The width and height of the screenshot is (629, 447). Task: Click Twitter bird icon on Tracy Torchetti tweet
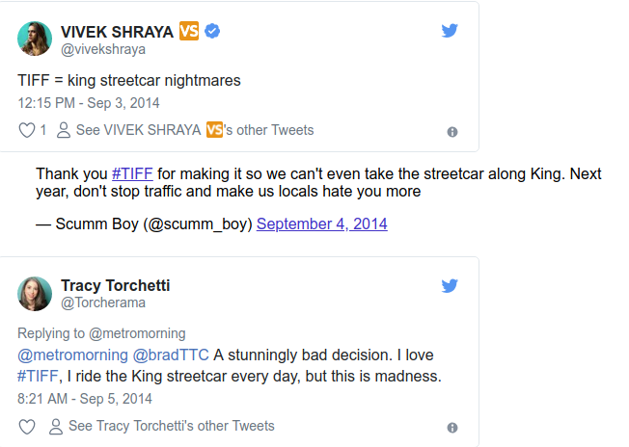(x=450, y=286)
